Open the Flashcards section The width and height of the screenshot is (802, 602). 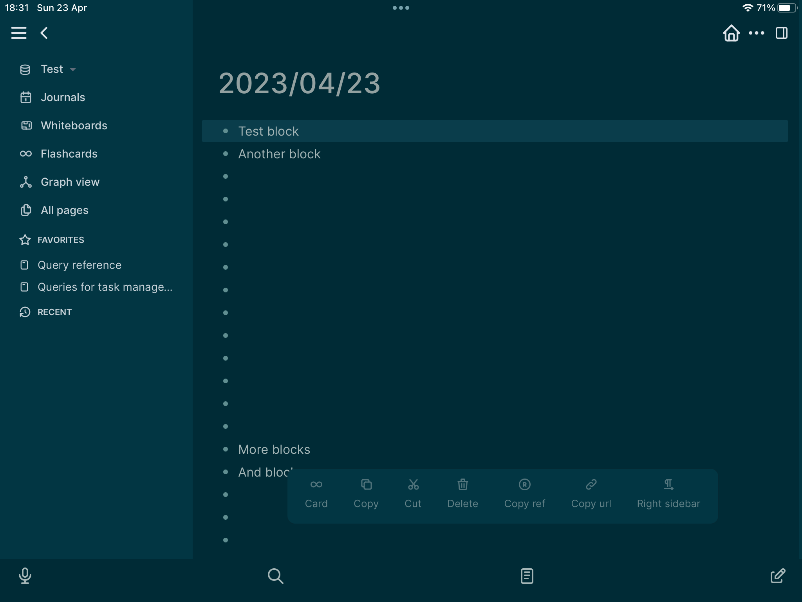coord(69,154)
